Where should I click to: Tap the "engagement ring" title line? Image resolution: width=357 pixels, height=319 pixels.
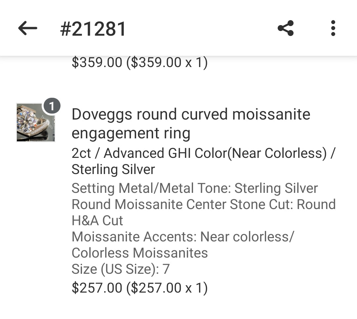click(131, 133)
